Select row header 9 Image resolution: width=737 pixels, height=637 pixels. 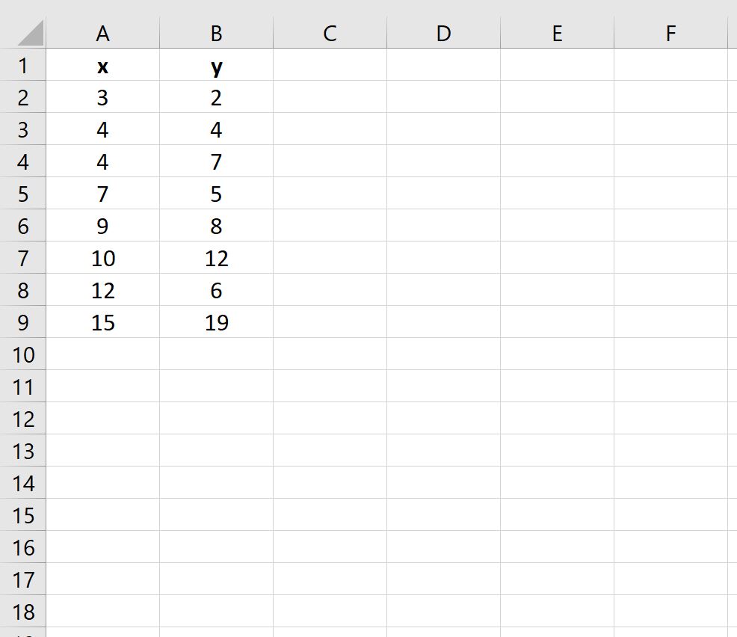click(24, 322)
